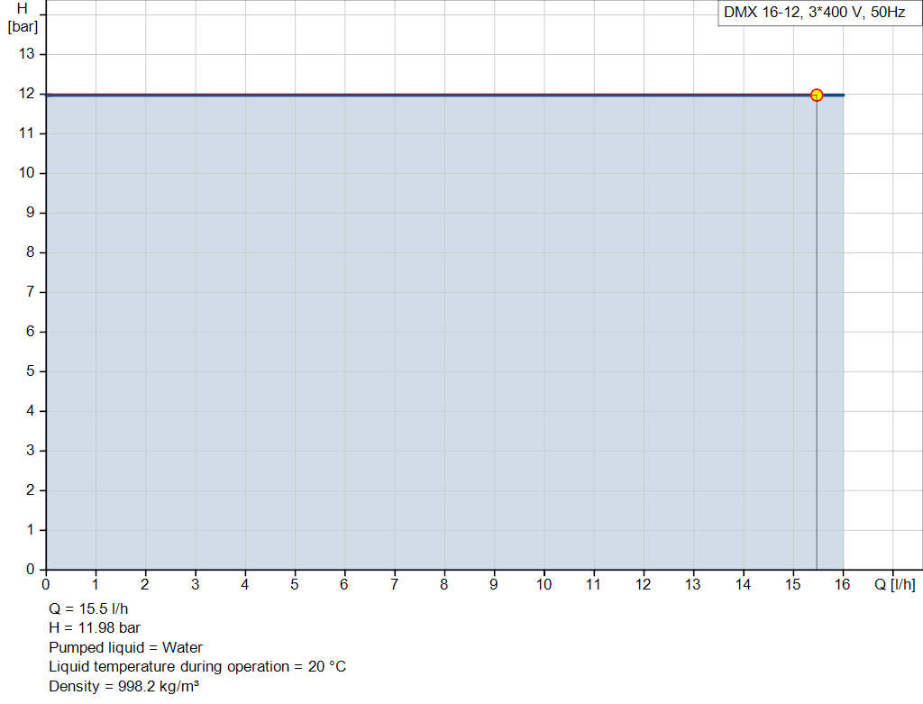Click the 12 mark on the H axis
923x704 pixels.
tap(25, 93)
